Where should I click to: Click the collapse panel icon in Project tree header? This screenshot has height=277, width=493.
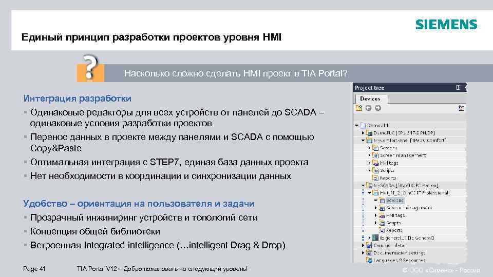point(458,88)
